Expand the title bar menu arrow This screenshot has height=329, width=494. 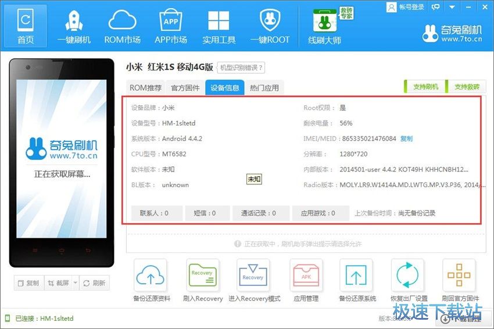pyautogui.click(x=452, y=7)
